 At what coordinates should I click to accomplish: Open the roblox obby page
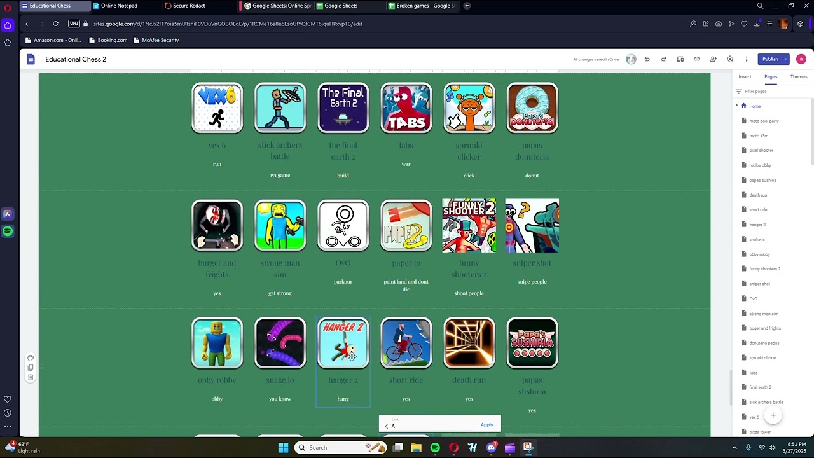760,165
